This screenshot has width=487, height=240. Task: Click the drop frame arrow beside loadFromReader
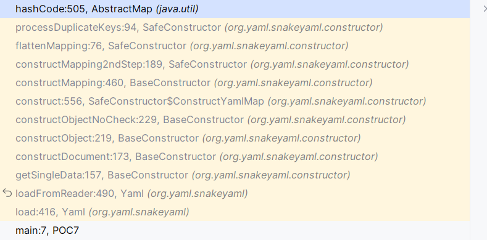pos(7,193)
